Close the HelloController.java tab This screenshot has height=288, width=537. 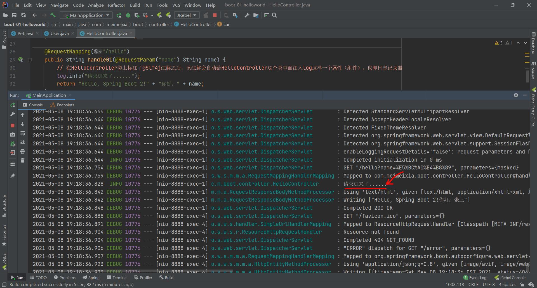point(131,33)
